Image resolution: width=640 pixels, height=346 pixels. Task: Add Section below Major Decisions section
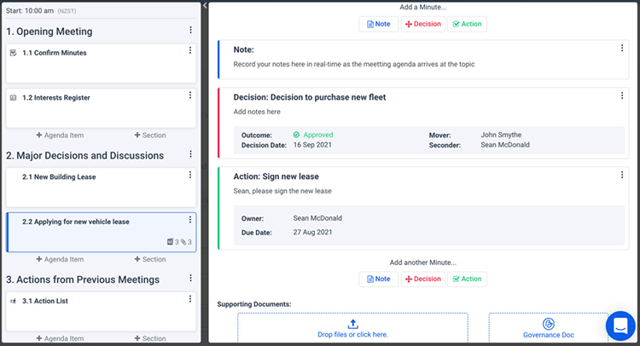tap(149, 259)
